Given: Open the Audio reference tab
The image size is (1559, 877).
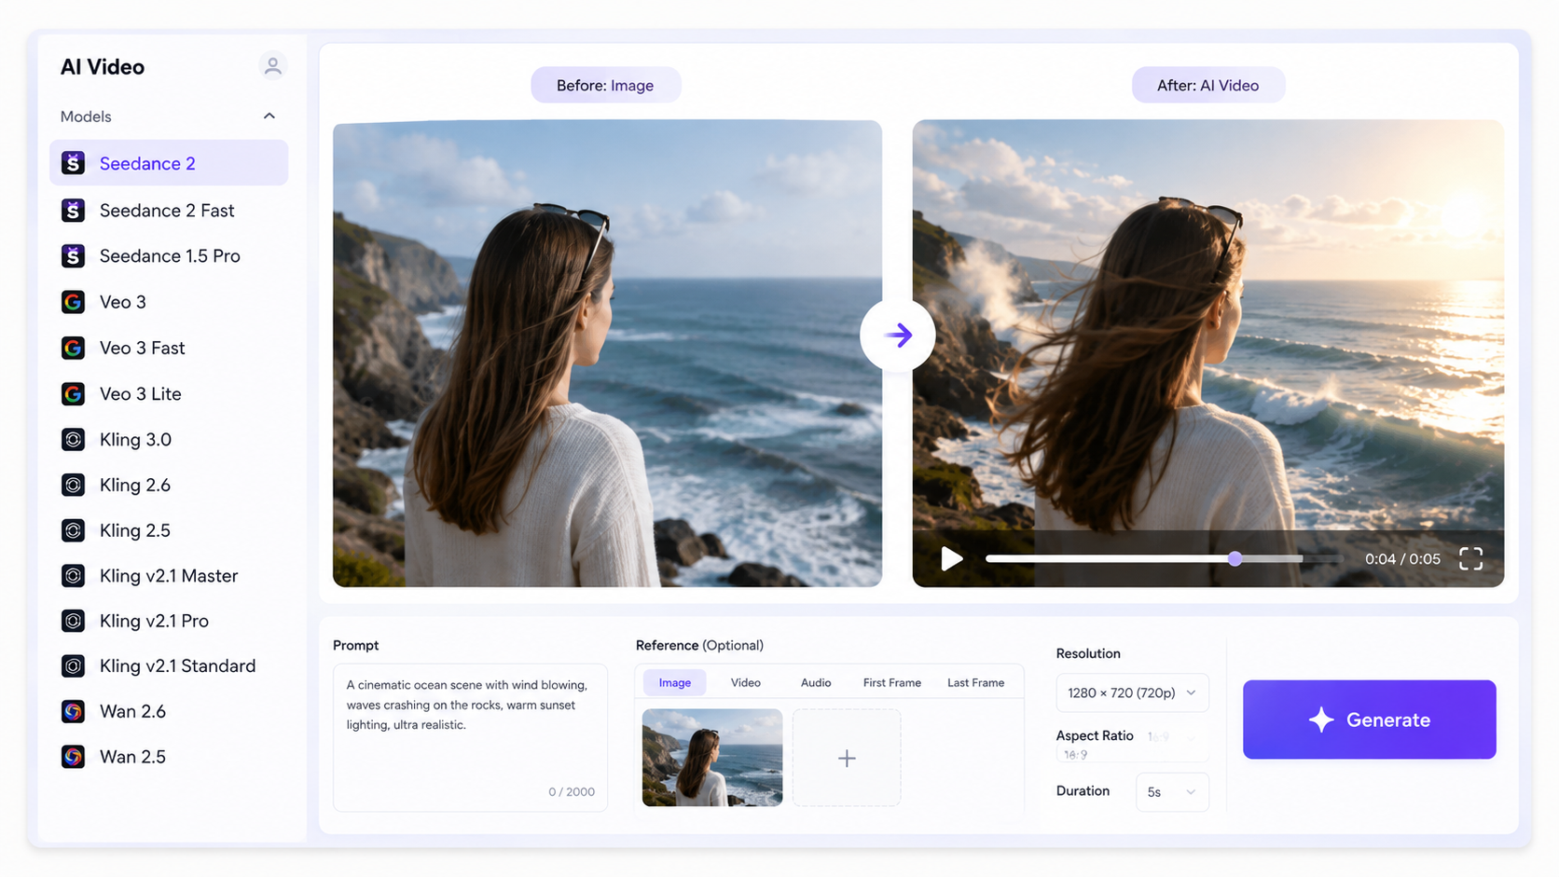Looking at the screenshot, I should [816, 683].
